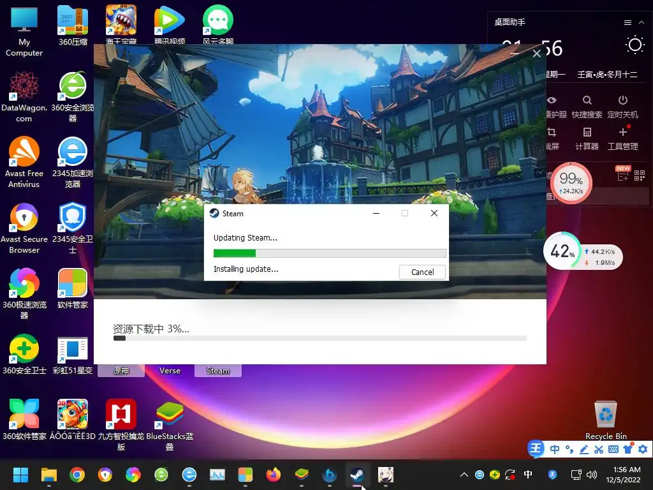Open 彩虹51星变 desktop shortcut

(73, 354)
